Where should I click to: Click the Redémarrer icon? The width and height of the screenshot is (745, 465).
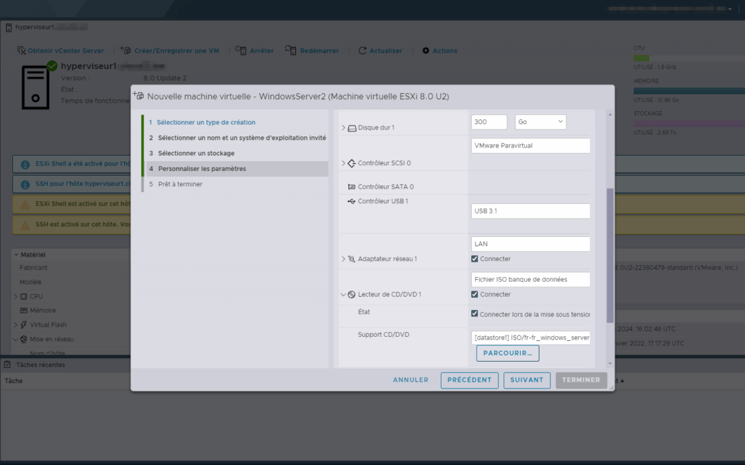click(x=291, y=50)
